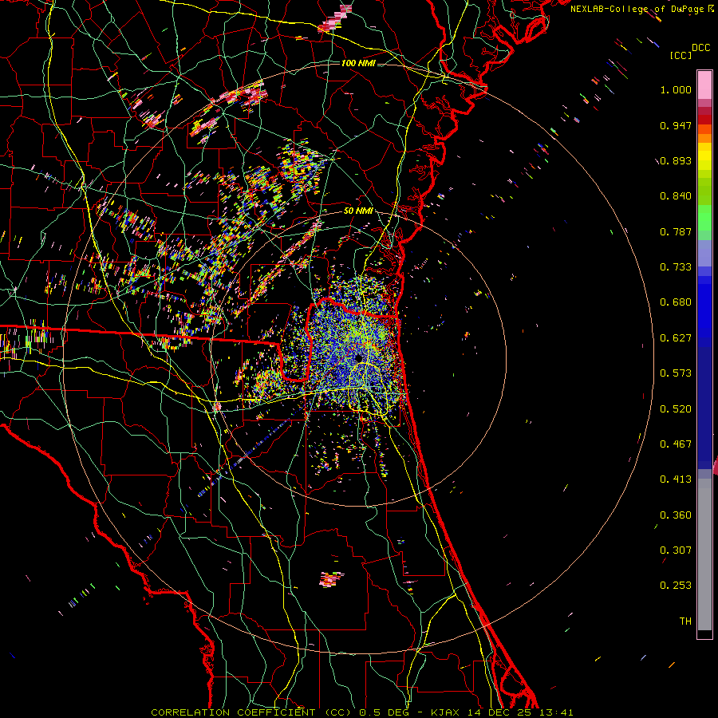718x718 pixels.
Task: Click the 100 NMI range ring label
Action: click(x=358, y=63)
